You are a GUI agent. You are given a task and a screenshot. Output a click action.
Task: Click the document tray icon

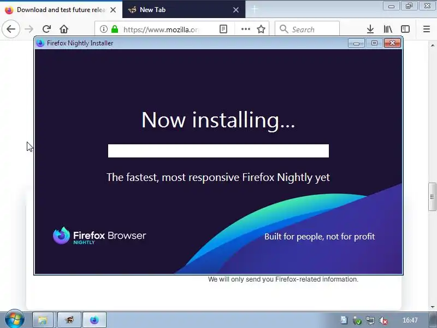click(x=344, y=320)
